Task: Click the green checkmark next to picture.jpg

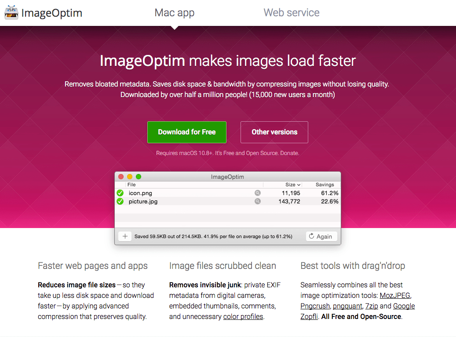Action: 120,201
